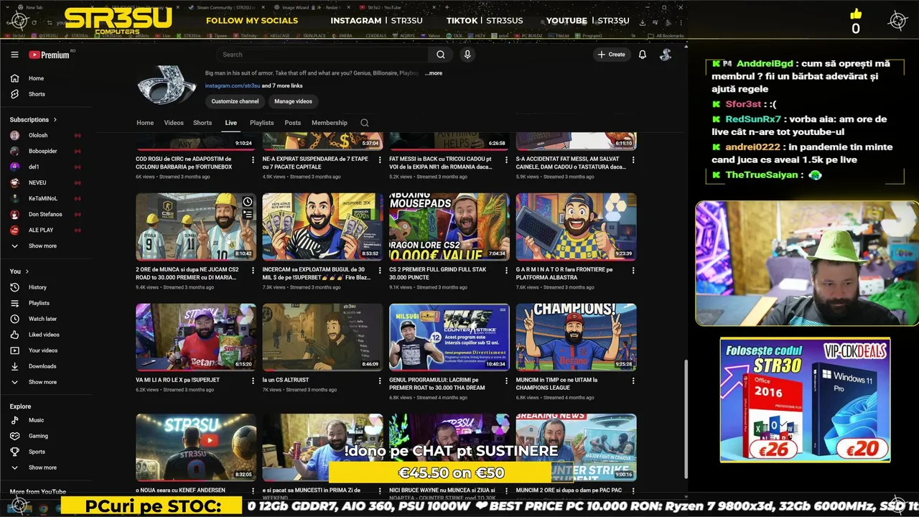This screenshot has height=517, width=919.
Task: Open the All Bookmarks folder
Action: click(665, 35)
